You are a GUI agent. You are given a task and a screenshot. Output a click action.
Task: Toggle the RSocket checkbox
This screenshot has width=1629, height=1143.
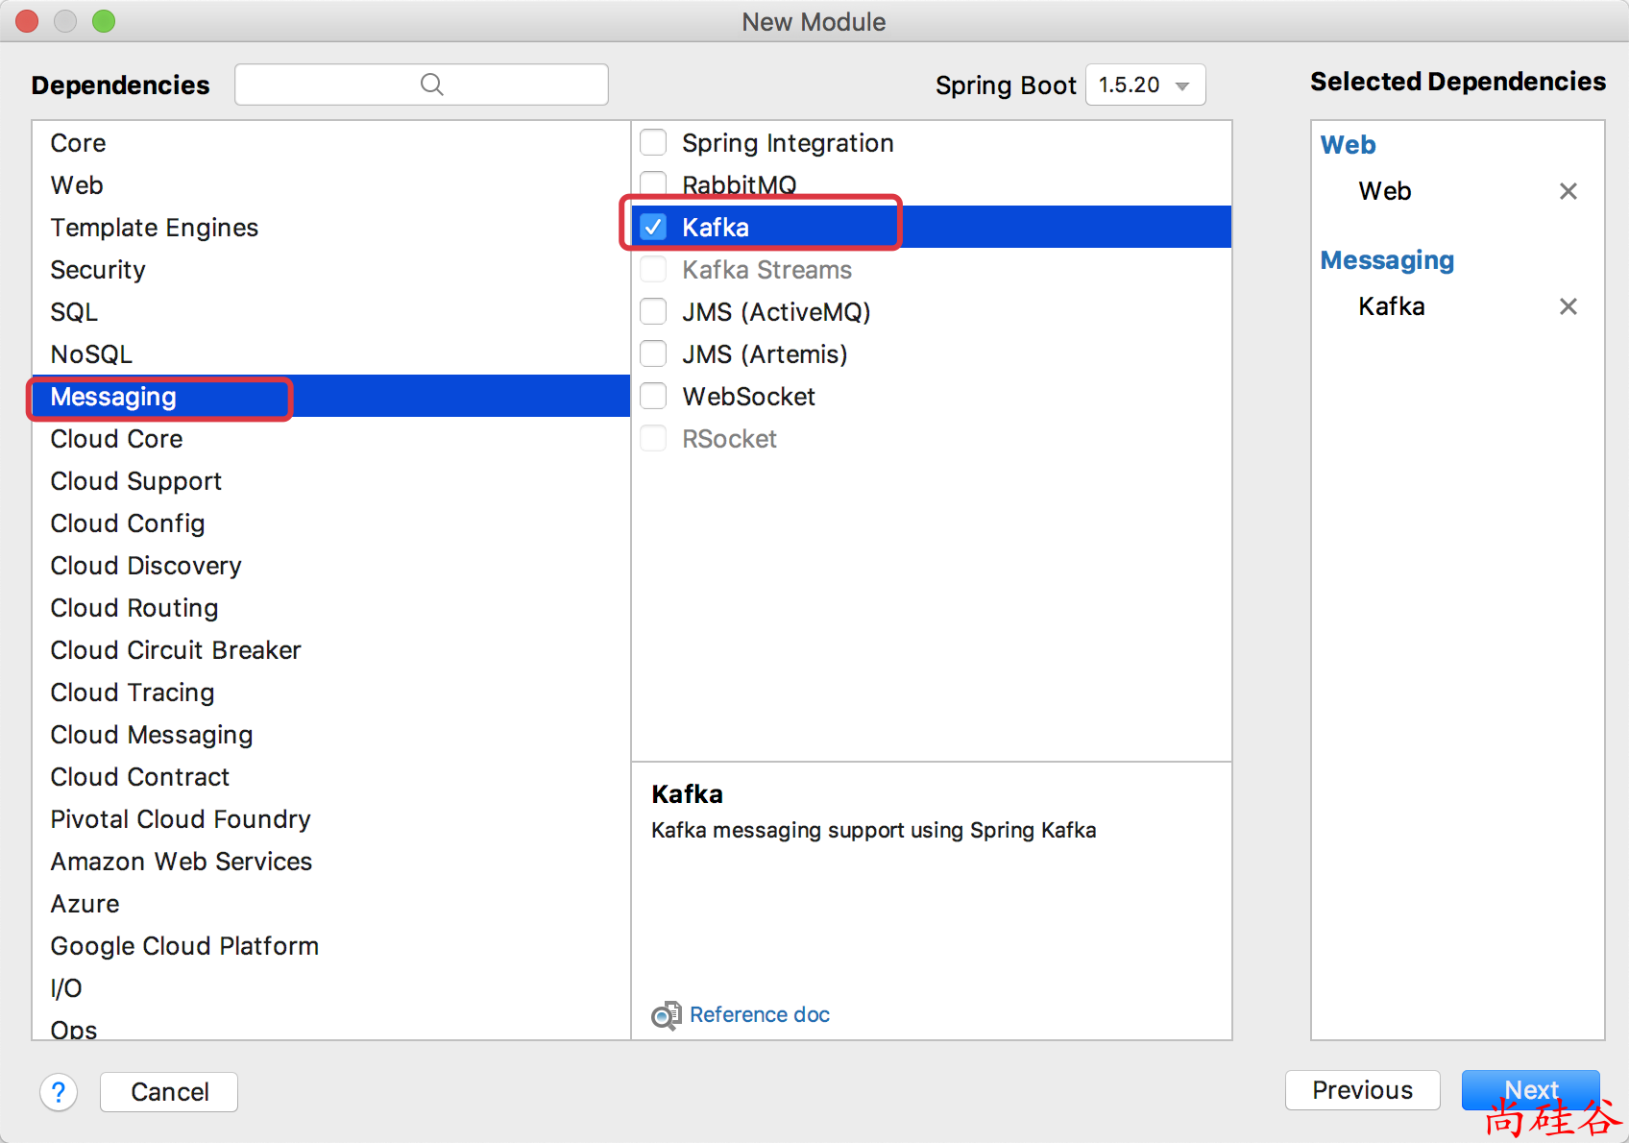click(654, 439)
